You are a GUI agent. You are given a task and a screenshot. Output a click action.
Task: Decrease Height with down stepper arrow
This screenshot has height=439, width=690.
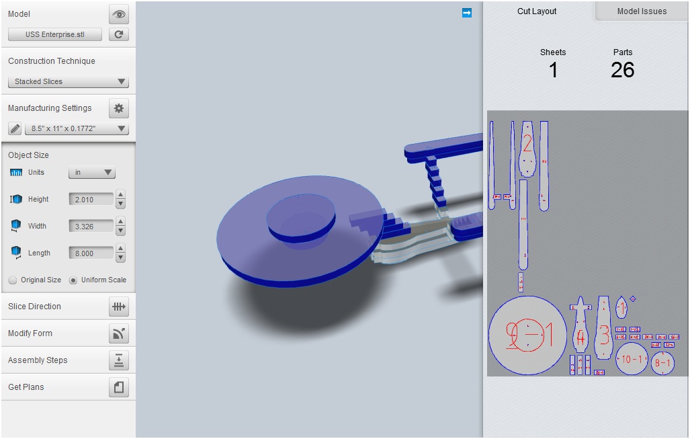click(x=120, y=204)
